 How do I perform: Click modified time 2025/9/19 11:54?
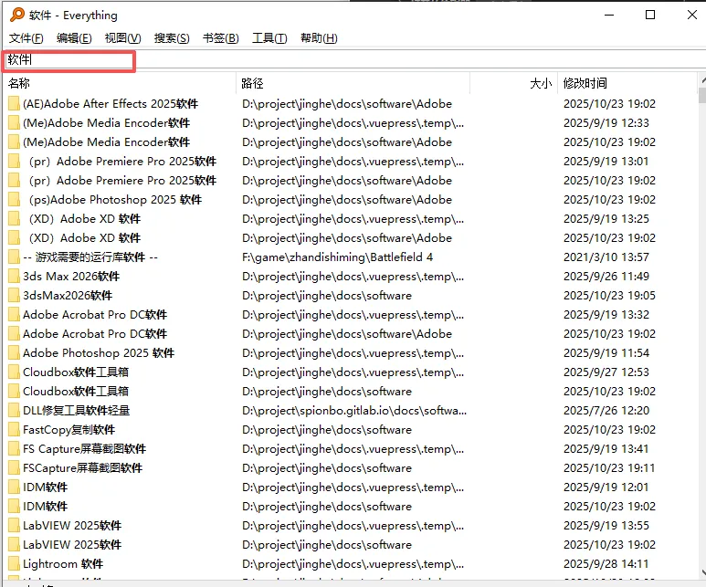(x=606, y=353)
